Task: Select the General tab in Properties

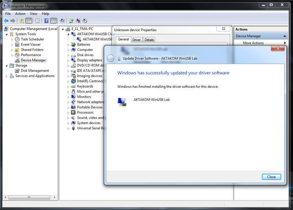Action: pos(123,39)
